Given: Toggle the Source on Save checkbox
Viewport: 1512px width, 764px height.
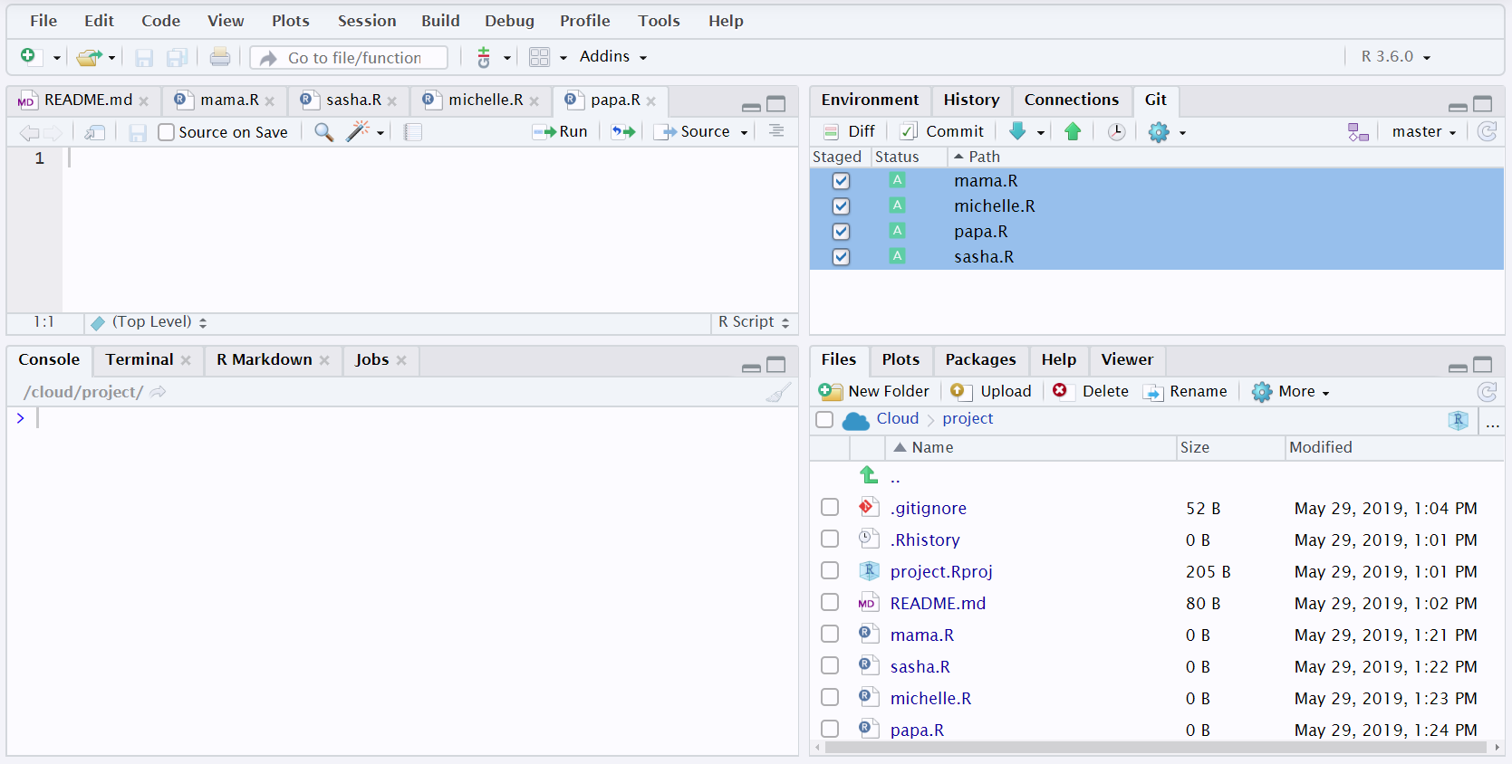Looking at the screenshot, I should (166, 132).
